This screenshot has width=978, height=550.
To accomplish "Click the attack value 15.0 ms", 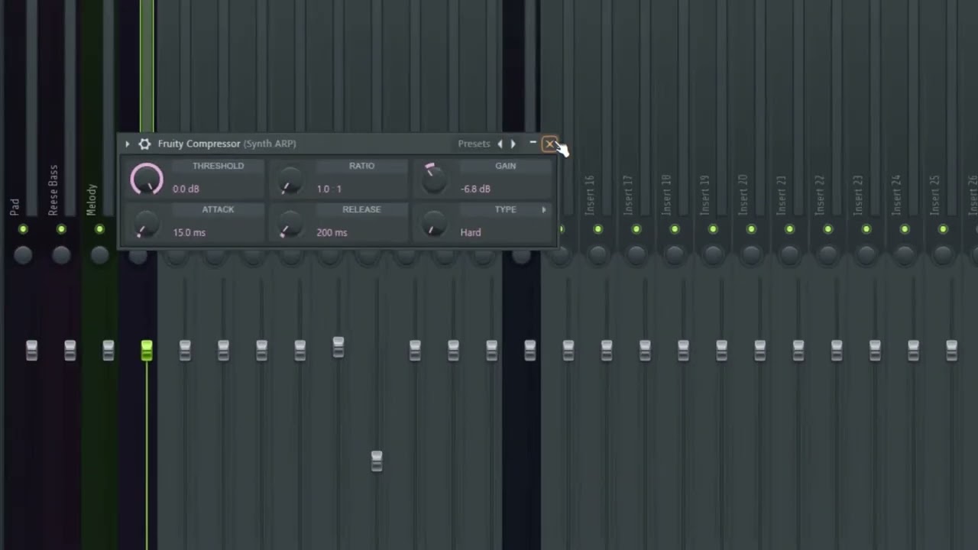I will click(x=189, y=232).
